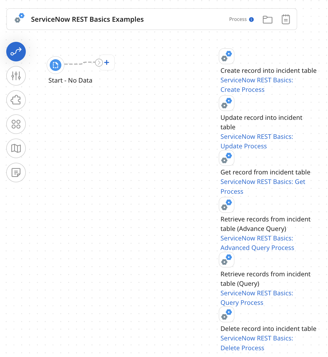Image resolution: width=328 pixels, height=357 pixels.
Task: Open the apps grid panel in the sidebar
Action: pos(16,124)
